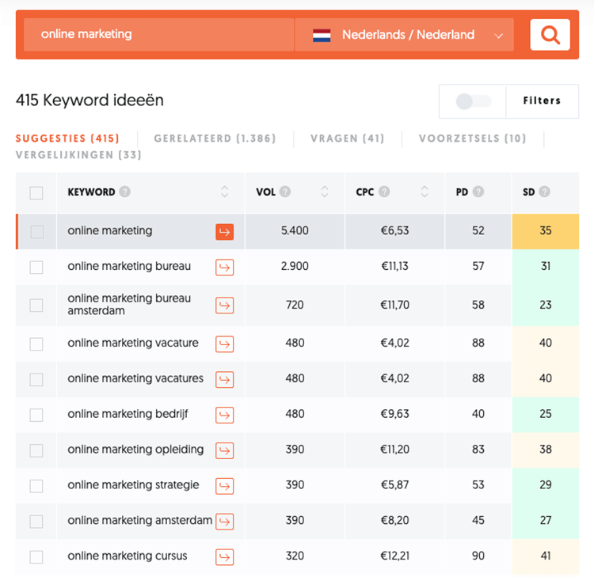594x577 pixels.
Task: Click PD value 83
Action: [x=478, y=450]
